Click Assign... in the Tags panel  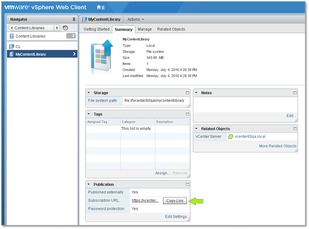163,173
